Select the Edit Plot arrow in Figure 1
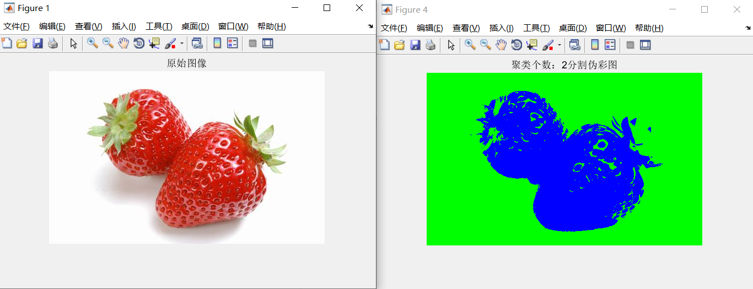The width and height of the screenshot is (753, 289). pos(73,43)
